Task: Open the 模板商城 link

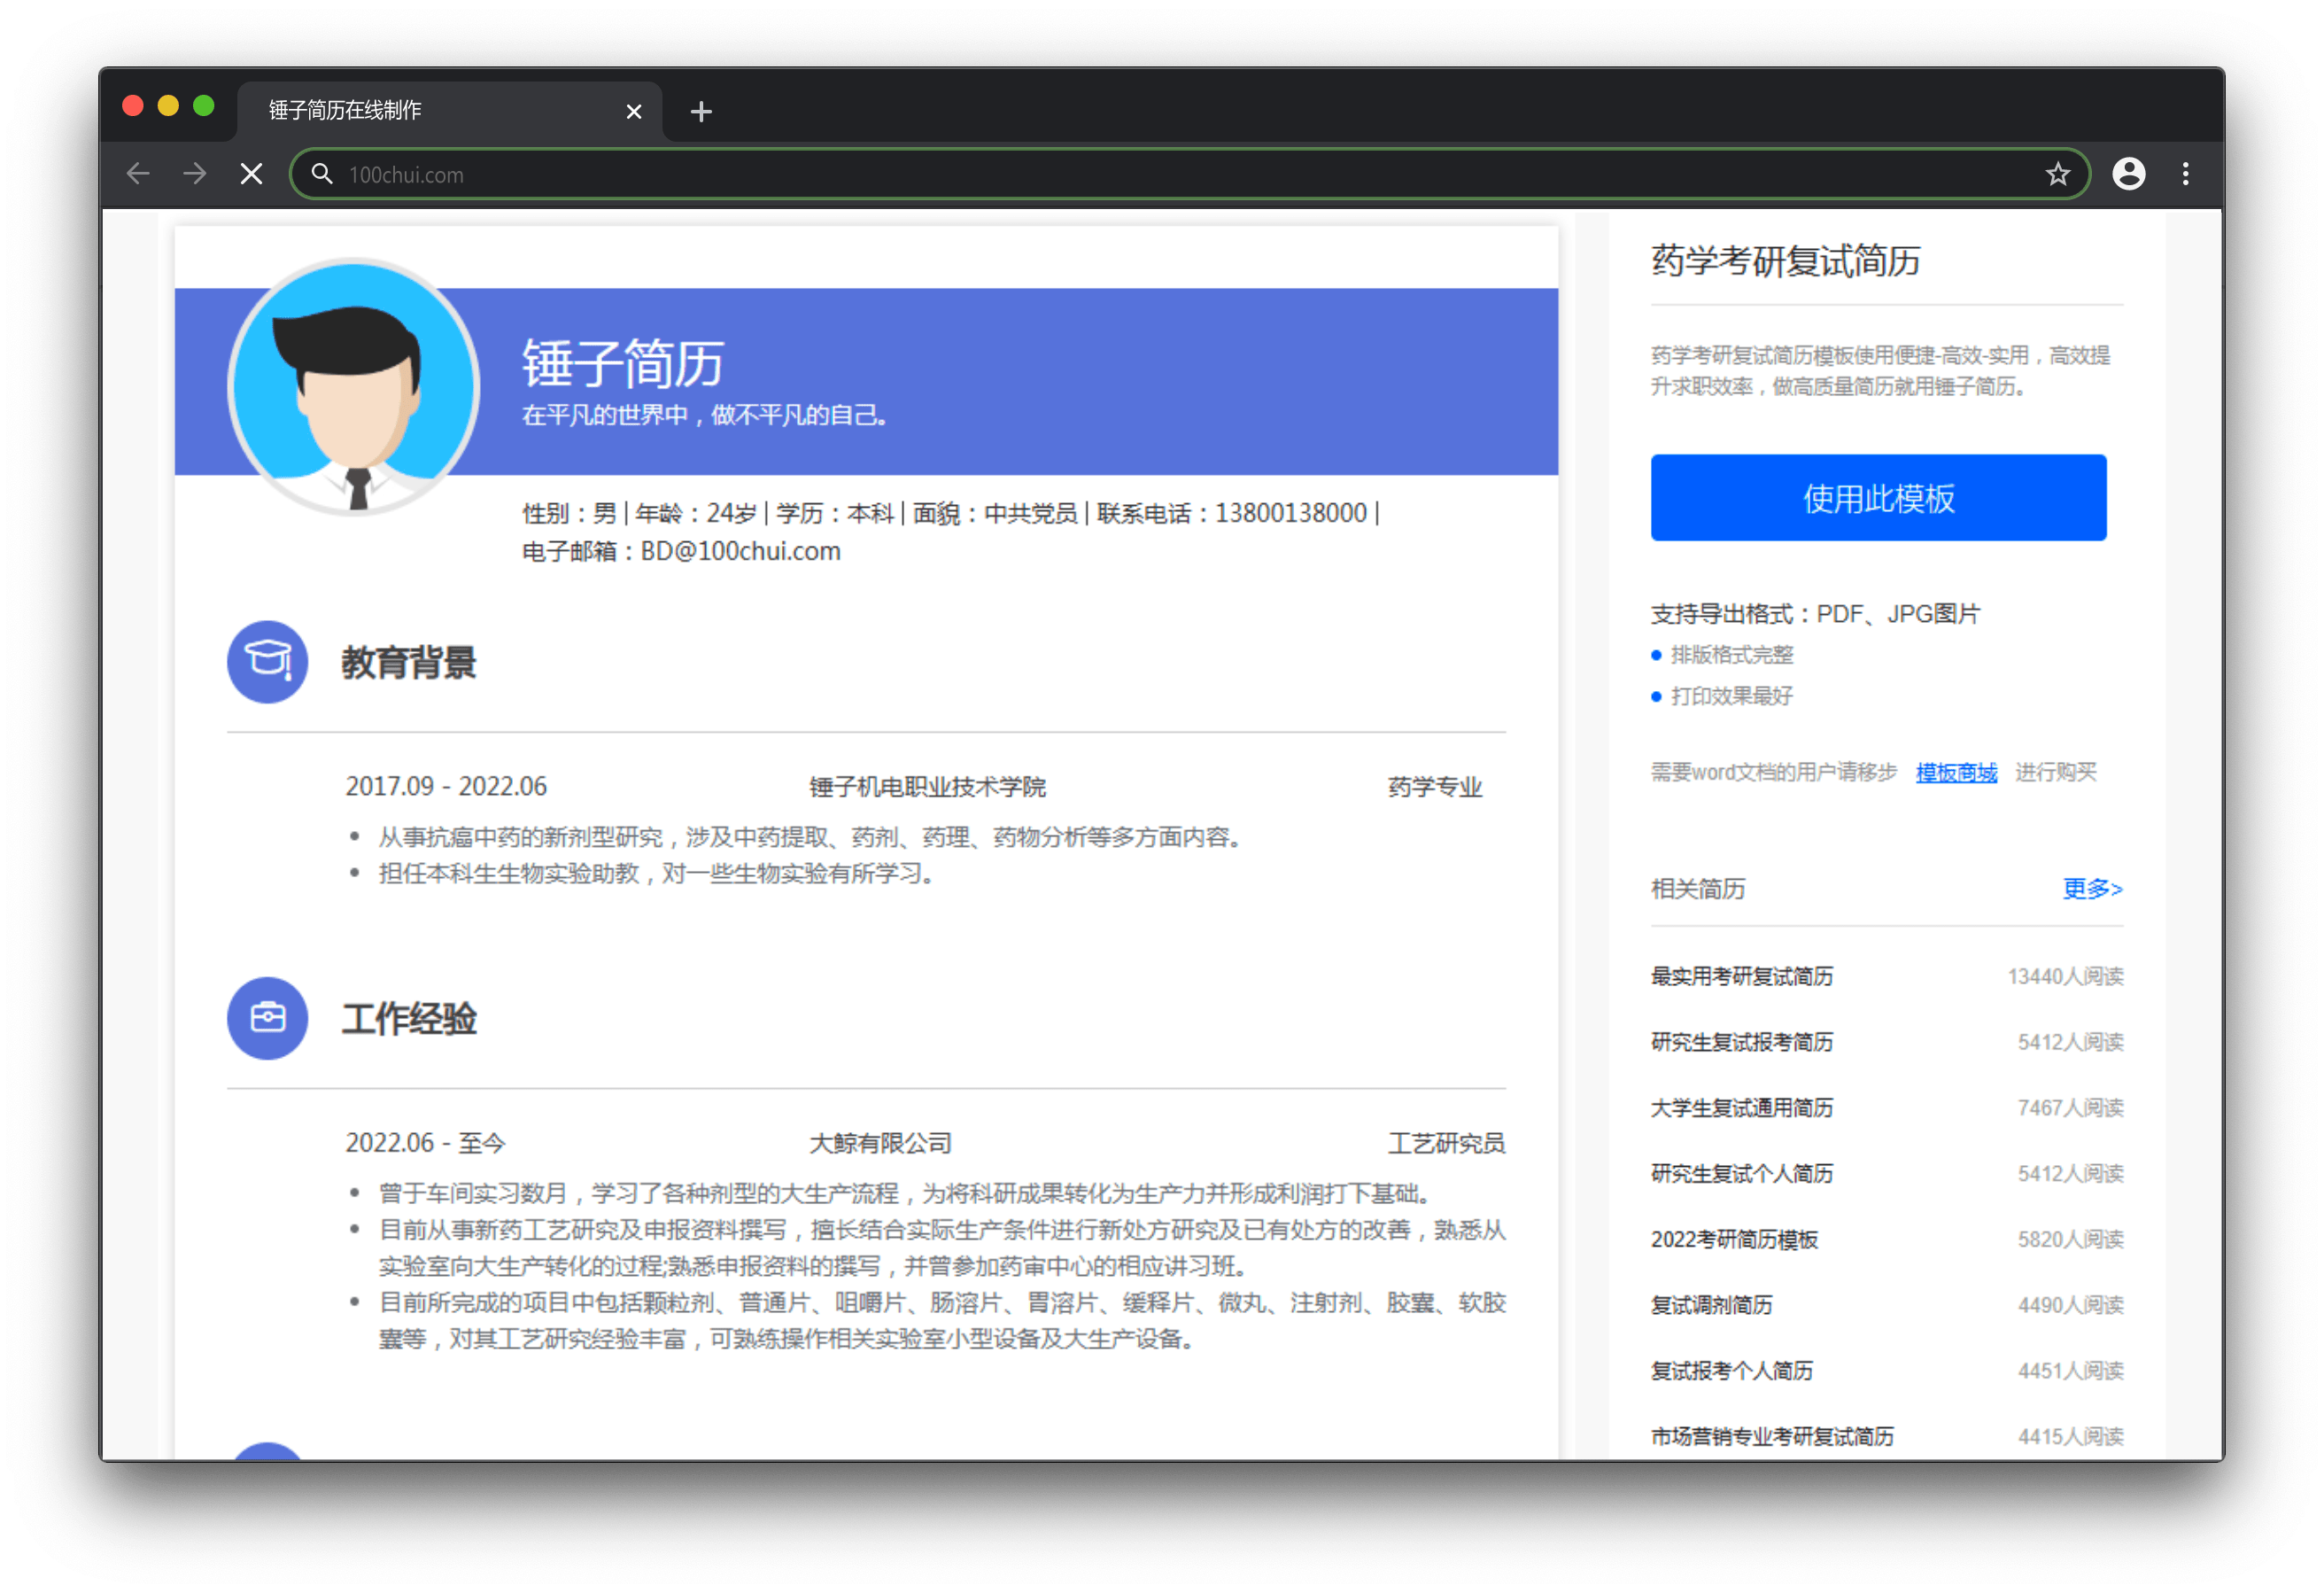Action: click(x=1956, y=773)
